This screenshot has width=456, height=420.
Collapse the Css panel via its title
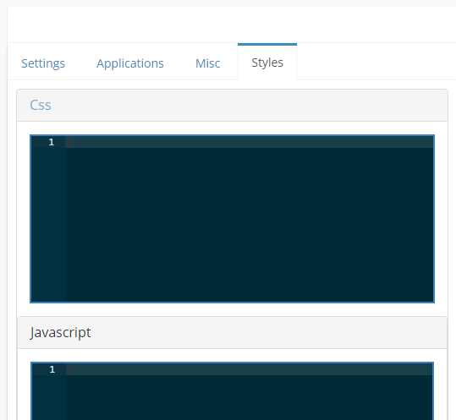pyautogui.click(x=41, y=105)
